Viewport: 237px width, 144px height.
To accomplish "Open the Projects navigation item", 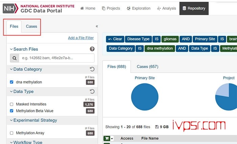I will pyautogui.click(x=111, y=8).
